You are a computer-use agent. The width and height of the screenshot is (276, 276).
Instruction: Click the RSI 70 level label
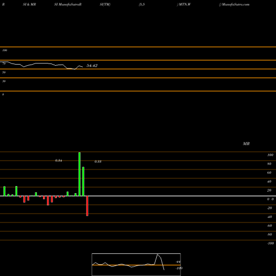tap(4, 63)
